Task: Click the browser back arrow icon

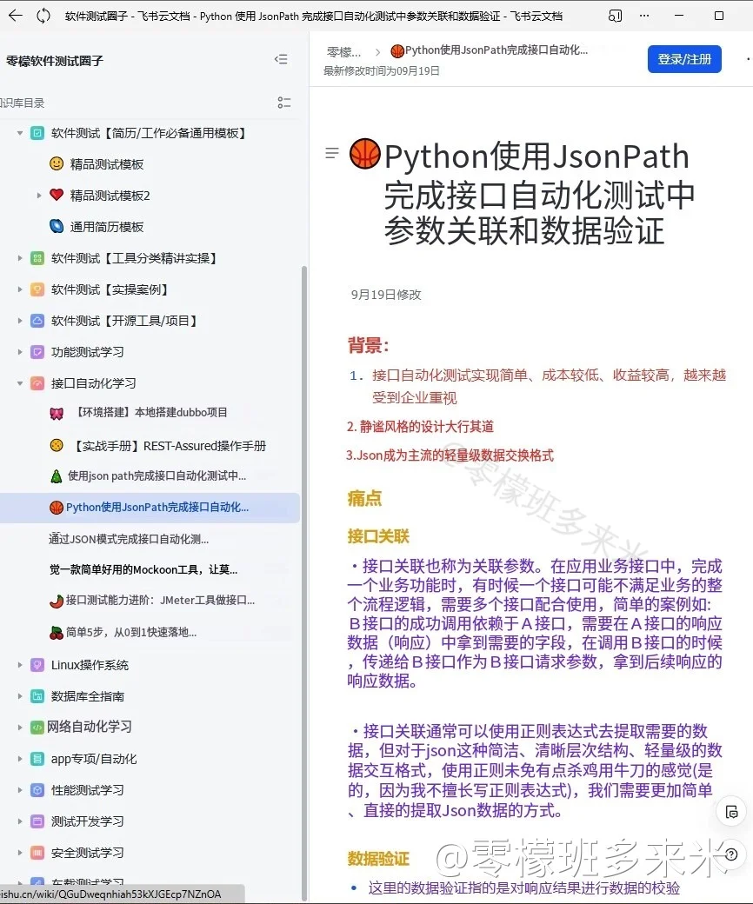Action: tap(16, 14)
